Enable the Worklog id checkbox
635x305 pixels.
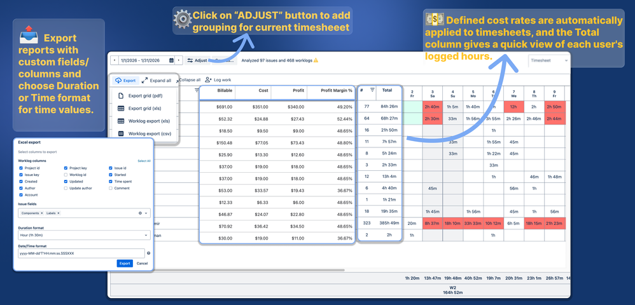click(66, 175)
